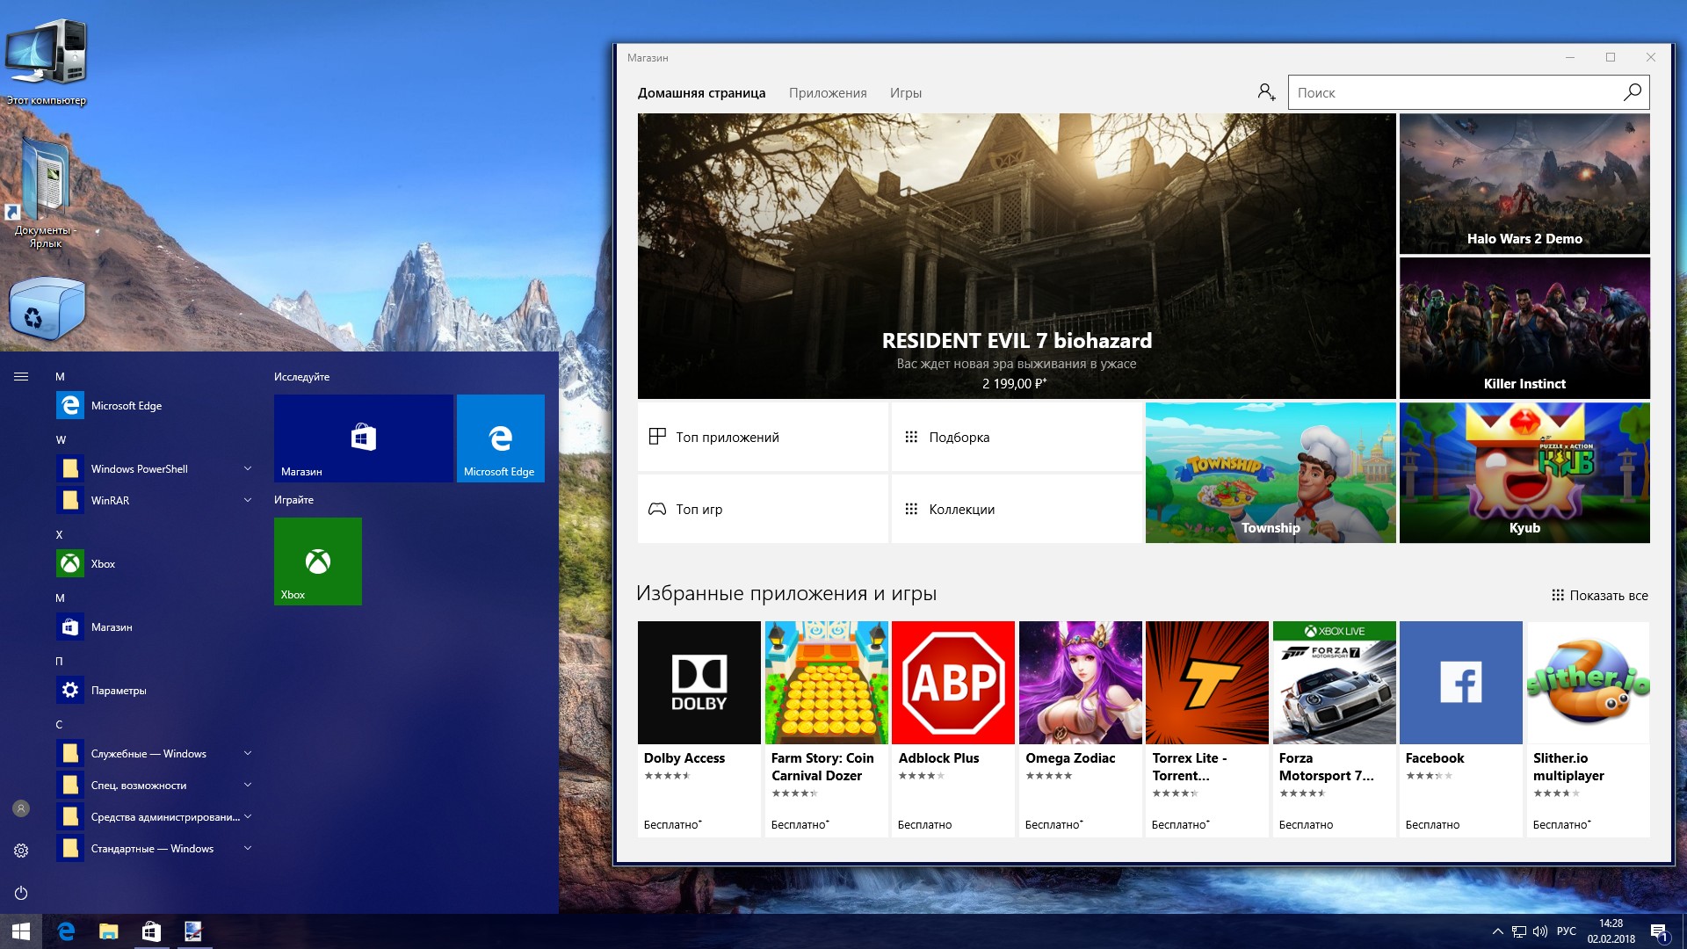Open the Adblock Plus app thumbnail
Screen dimensions: 1687x949
click(x=952, y=683)
